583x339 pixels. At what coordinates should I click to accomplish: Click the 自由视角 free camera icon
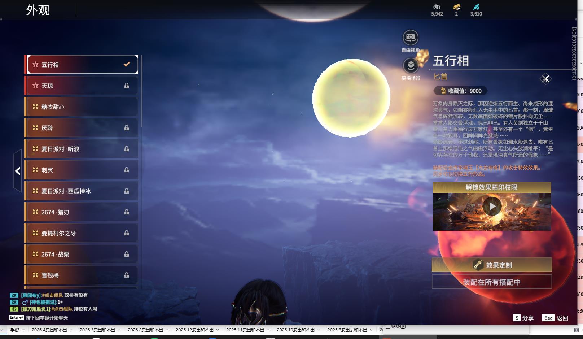tap(410, 36)
